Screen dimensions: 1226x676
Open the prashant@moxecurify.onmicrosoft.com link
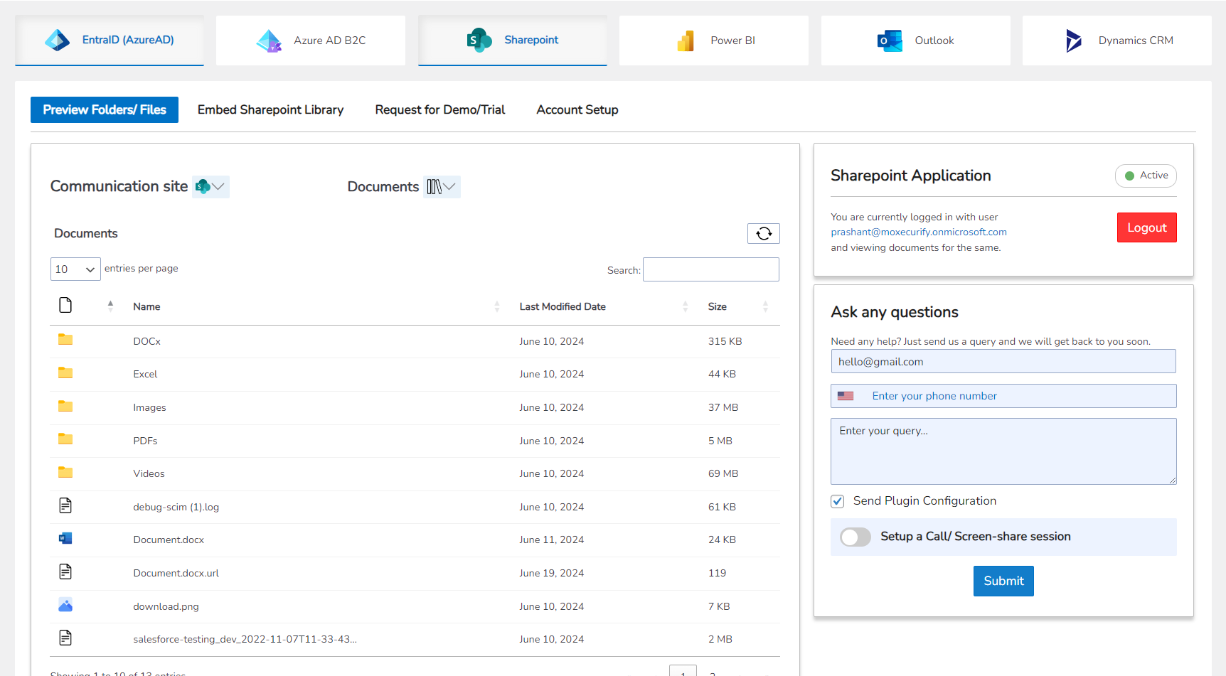[x=918, y=232]
